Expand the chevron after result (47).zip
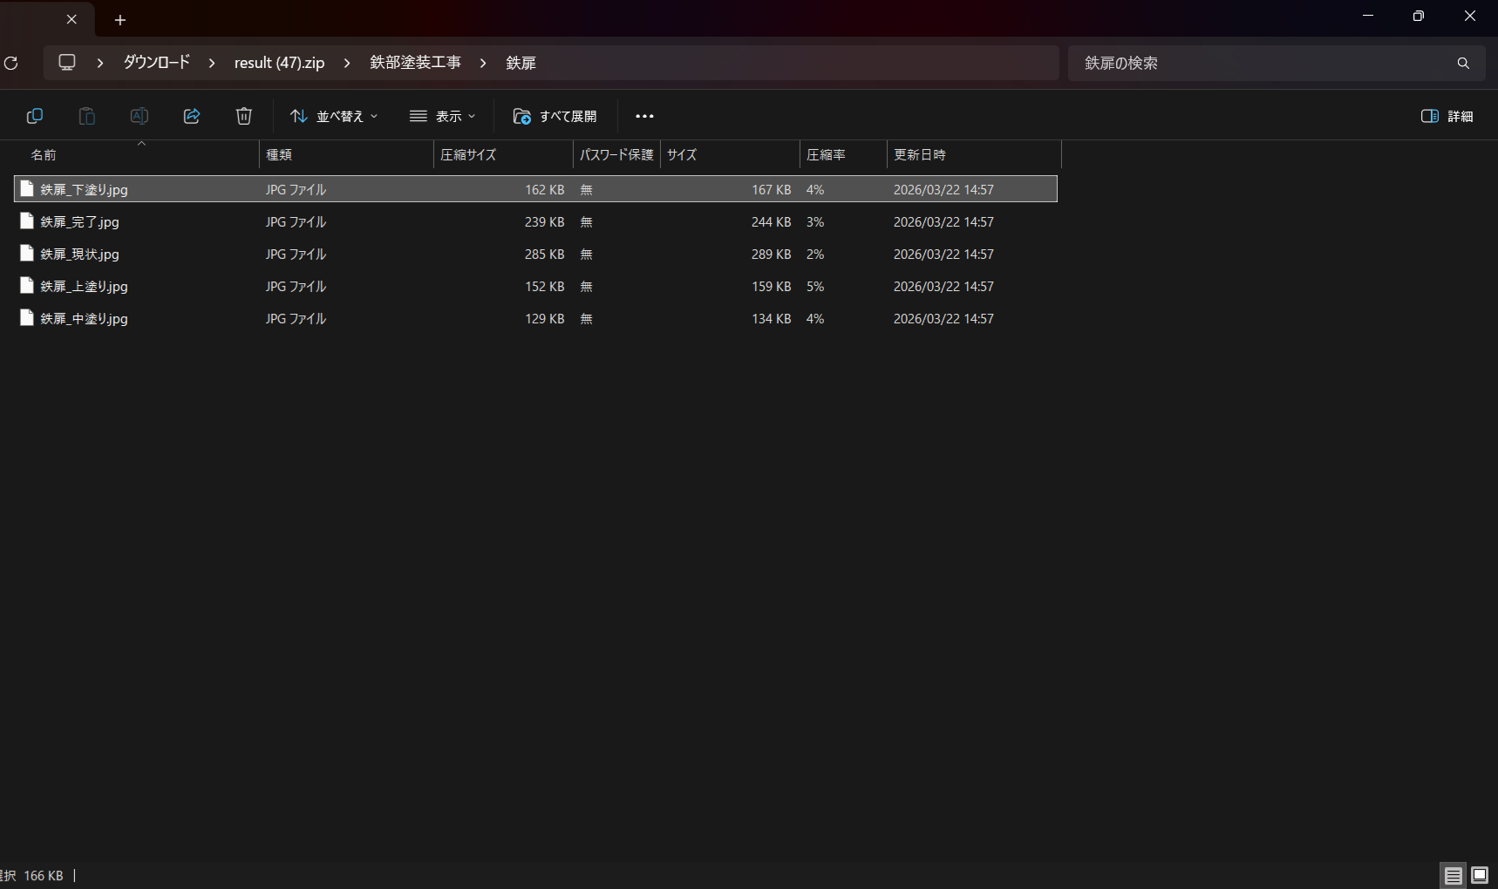 click(x=347, y=63)
